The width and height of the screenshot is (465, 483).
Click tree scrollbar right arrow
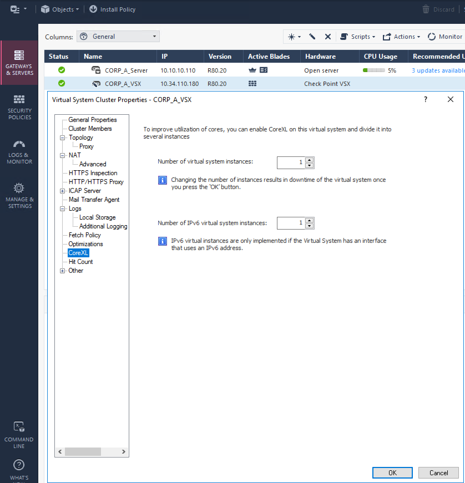pyautogui.click(x=124, y=451)
